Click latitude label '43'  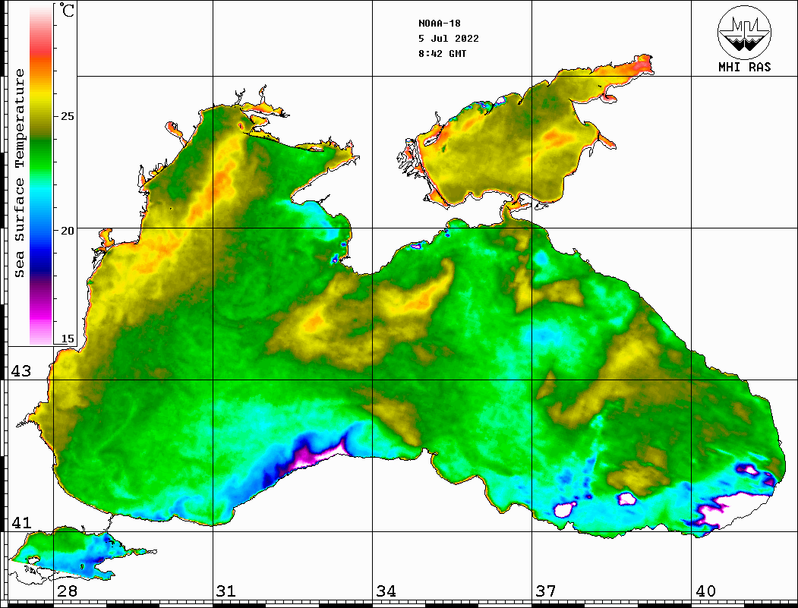click(21, 371)
